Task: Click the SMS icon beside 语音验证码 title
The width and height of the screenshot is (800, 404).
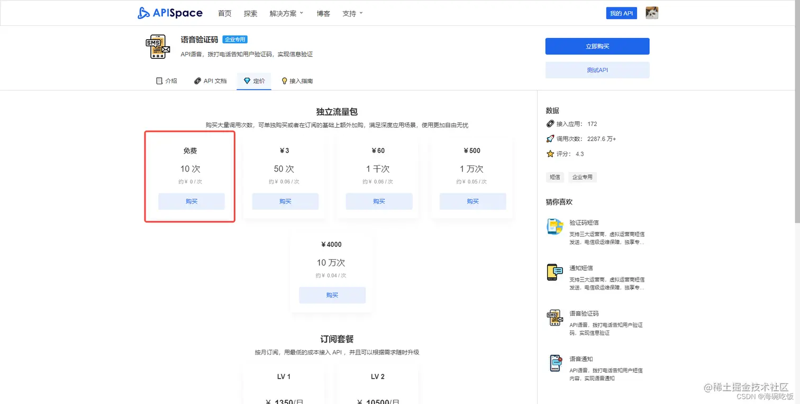Action: click(157, 47)
